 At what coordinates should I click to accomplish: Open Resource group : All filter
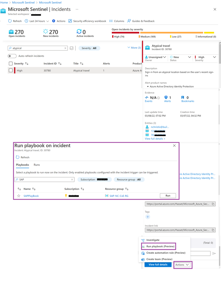(129, 179)
